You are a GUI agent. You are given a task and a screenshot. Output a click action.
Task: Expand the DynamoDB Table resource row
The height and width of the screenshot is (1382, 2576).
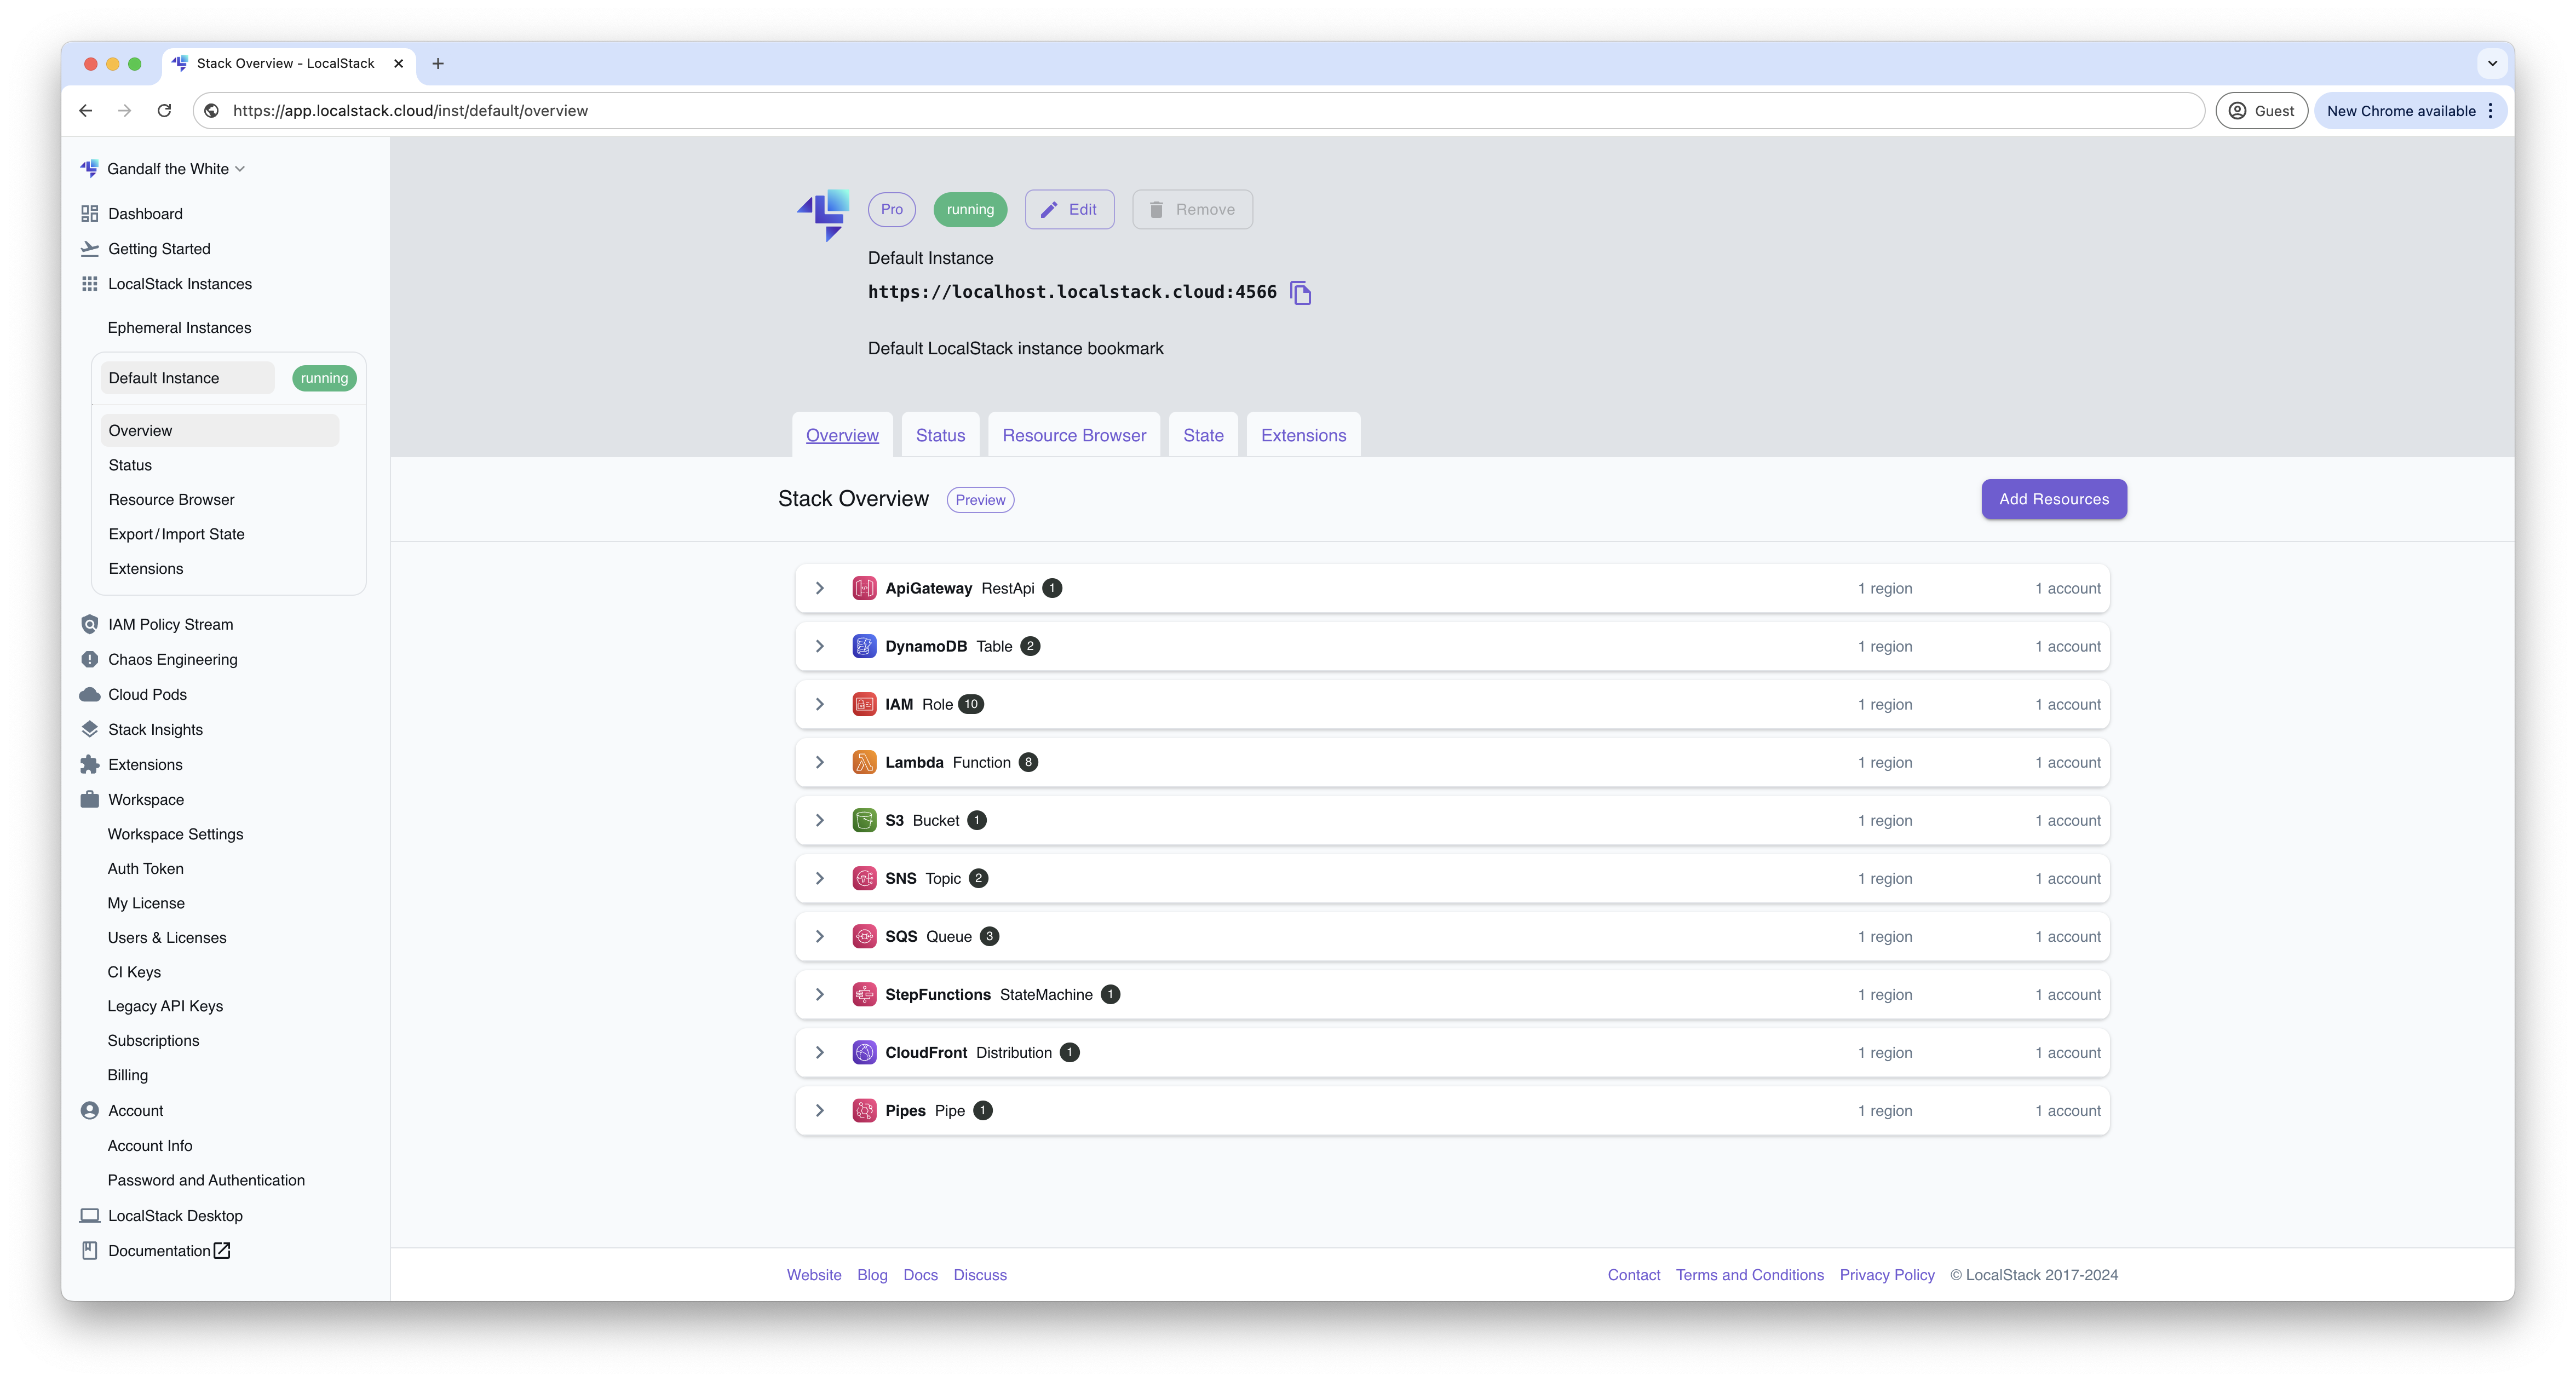pyautogui.click(x=820, y=646)
